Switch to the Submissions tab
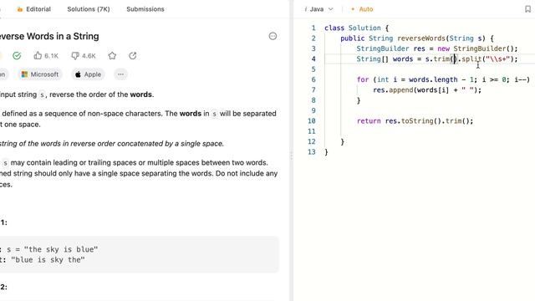 145,9
